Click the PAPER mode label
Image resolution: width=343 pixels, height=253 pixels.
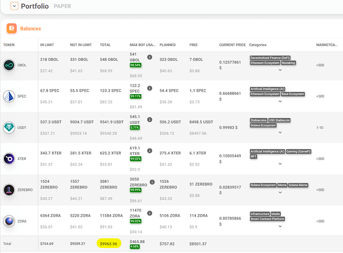tap(62, 7)
